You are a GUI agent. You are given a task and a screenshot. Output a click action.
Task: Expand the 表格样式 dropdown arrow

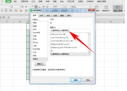pyautogui.click(x=110, y=11)
